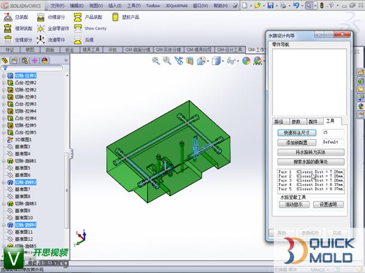
Task: Click the 产品装配 product assembly icon
Action: 78,17
